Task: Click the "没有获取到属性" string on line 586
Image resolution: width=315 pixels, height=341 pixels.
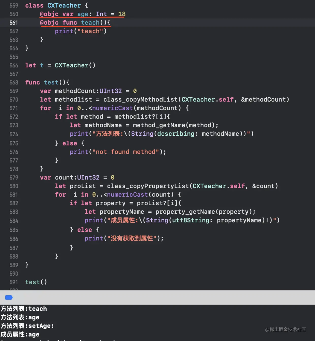Action: pyautogui.click(x=132, y=238)
